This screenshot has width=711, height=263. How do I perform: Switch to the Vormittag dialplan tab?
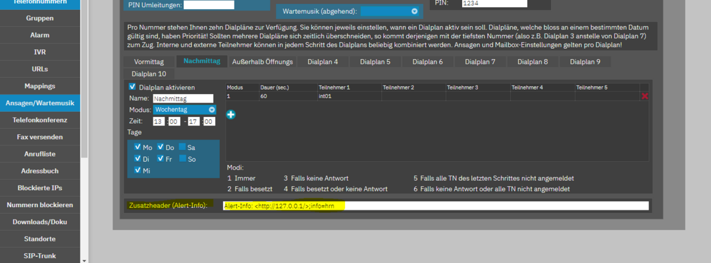(x=149, y=62)
